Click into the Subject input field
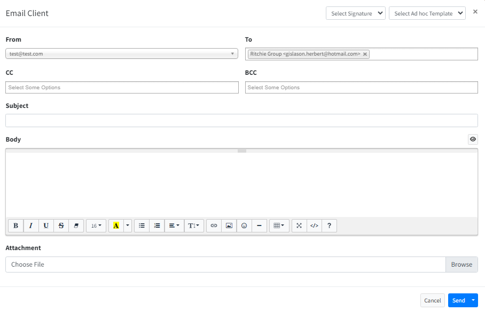Viewport: 485px width, 311px height. [x=241, y=121]
